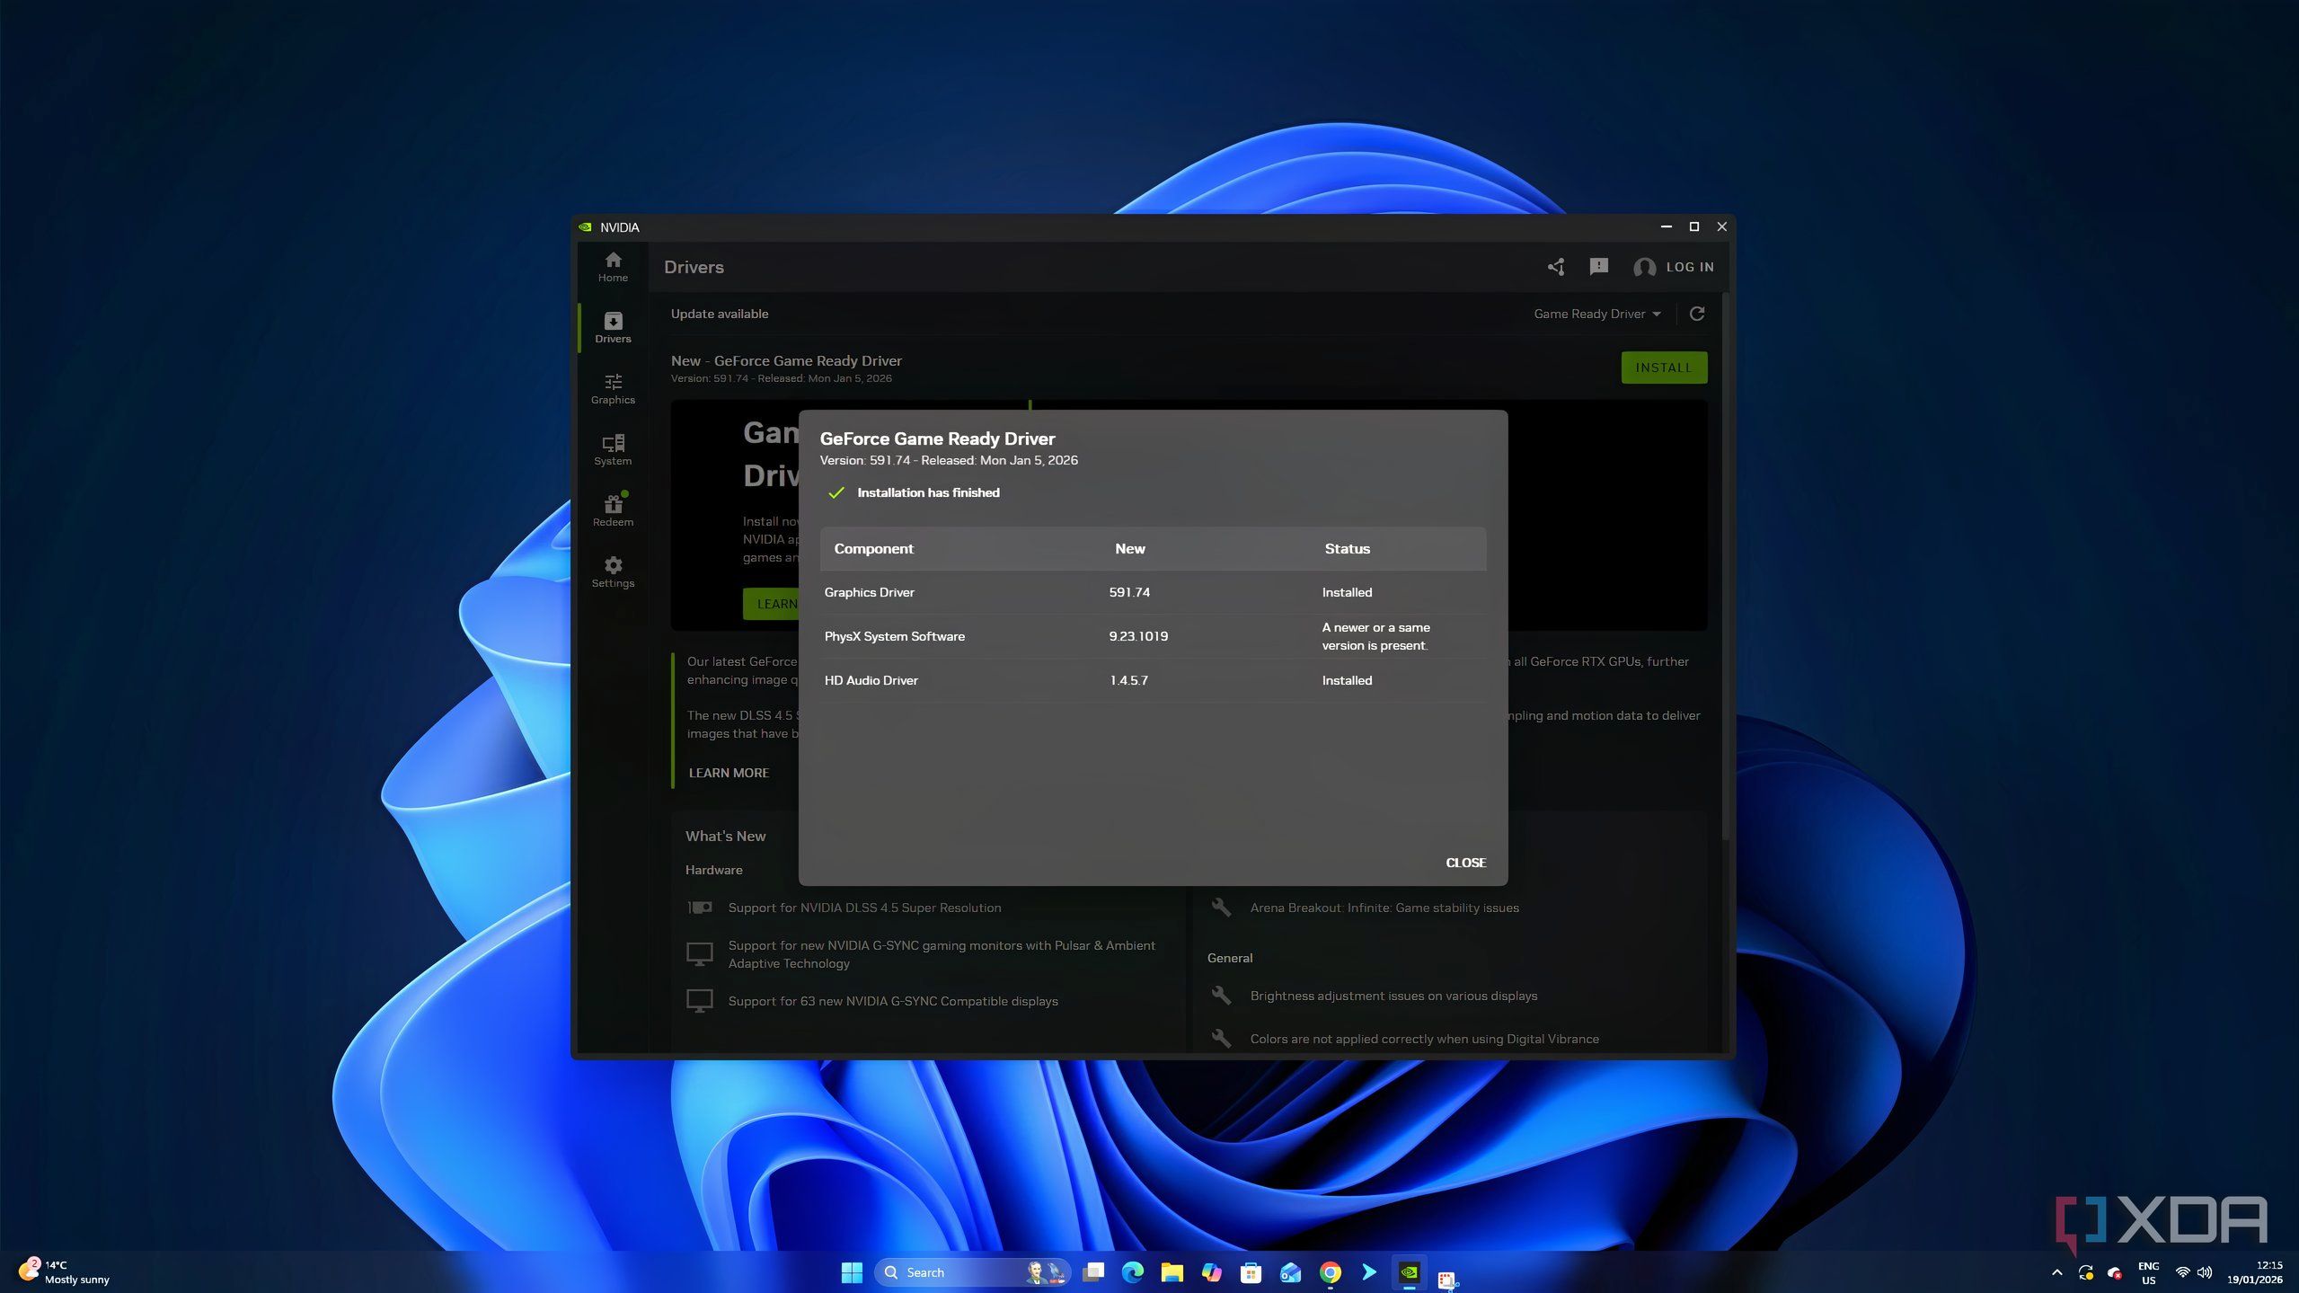Open the System sidebar section
This screenshot has height=1293, width=2299.
[613, 450]
